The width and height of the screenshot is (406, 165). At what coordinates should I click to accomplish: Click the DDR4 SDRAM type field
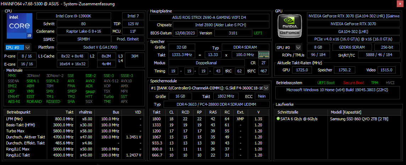[x=245, y=47]
